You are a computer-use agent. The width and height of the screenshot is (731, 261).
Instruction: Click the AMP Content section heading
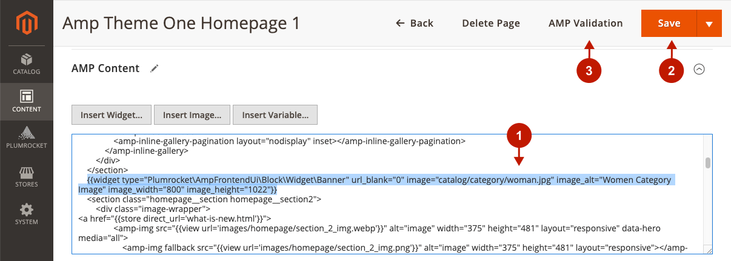pos(105,69)
